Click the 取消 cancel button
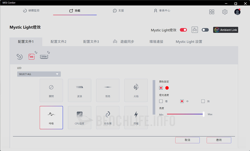Image resolution: width=250 pixels, height=151 pixels. click(187, 140)
